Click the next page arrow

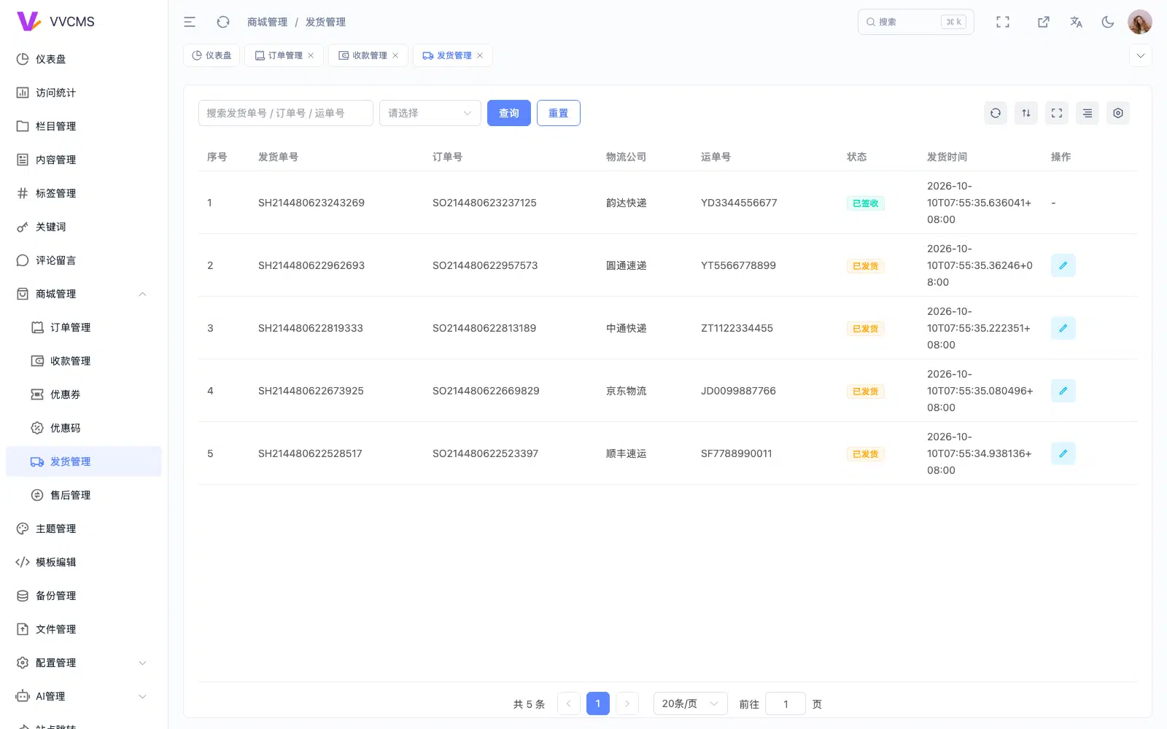pyautogui.click(x=627, y=703)
